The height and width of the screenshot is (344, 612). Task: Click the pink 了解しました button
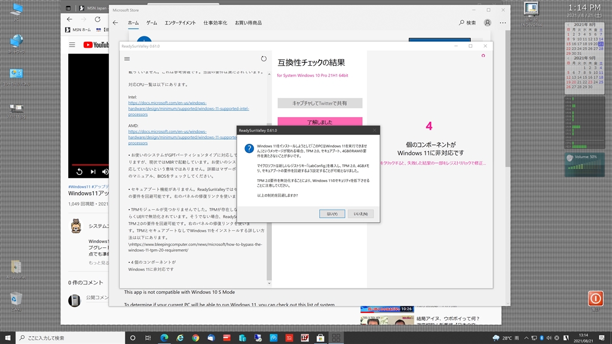pos(320,121)
